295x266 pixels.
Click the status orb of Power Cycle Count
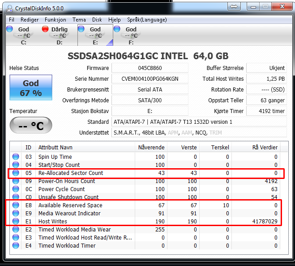tap(16, 189)
